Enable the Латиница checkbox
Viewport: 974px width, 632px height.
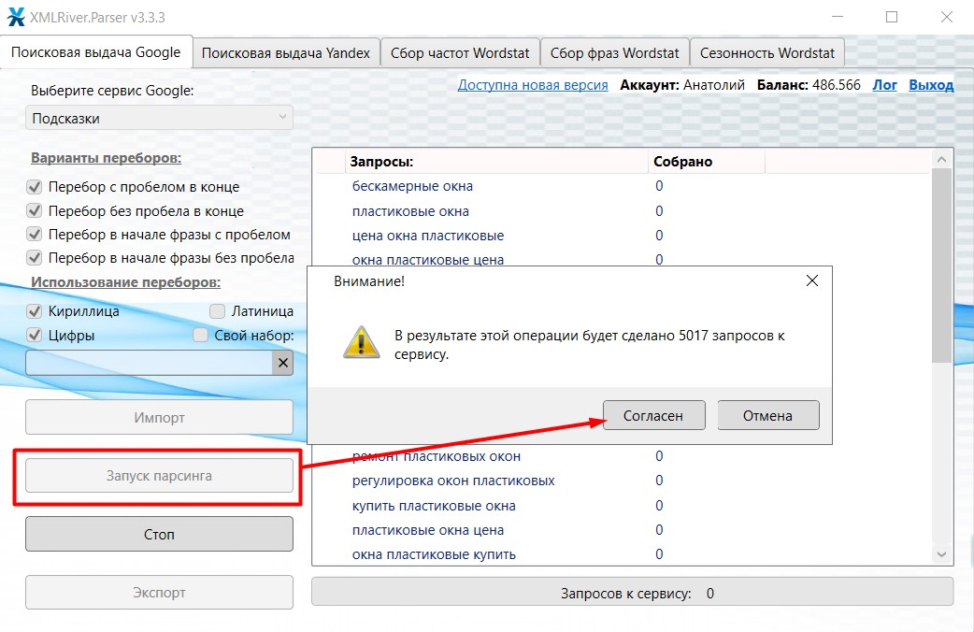click(217, 311)
